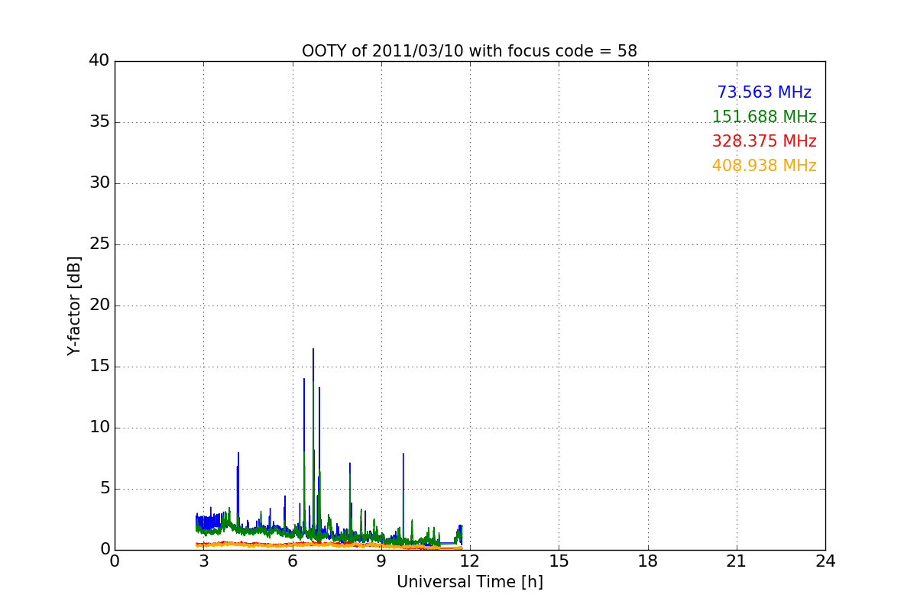Click the x-axis tick label 3

pyautogui.click(x=203, y=561)
